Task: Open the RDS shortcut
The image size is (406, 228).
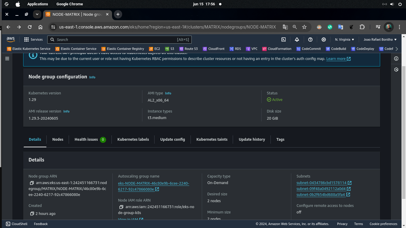Action: point(235,49)
